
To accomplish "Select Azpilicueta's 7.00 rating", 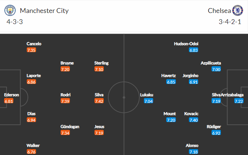I will [216, 69].
